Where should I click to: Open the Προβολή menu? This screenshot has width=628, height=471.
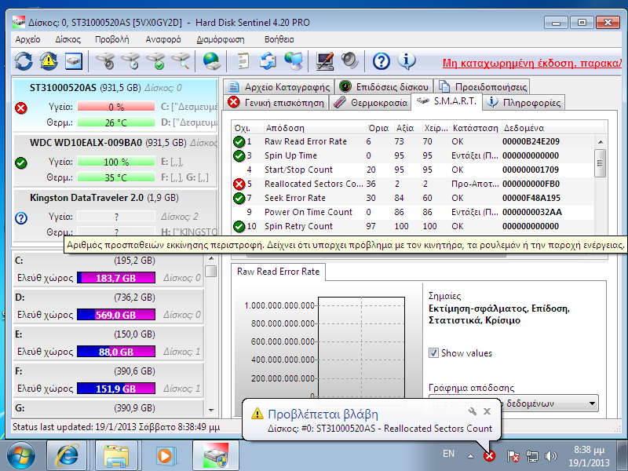[x=112, y=39]
